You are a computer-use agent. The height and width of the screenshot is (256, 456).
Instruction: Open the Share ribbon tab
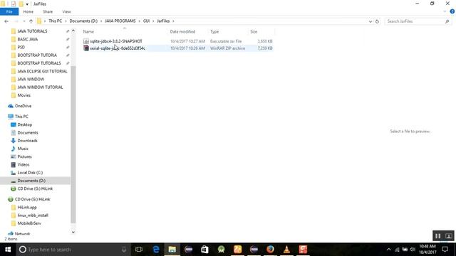click(48, 11)
